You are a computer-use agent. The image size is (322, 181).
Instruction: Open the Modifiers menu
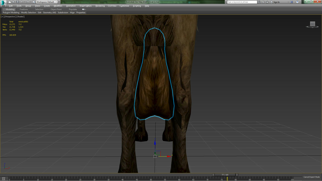(x=58, y=6)
